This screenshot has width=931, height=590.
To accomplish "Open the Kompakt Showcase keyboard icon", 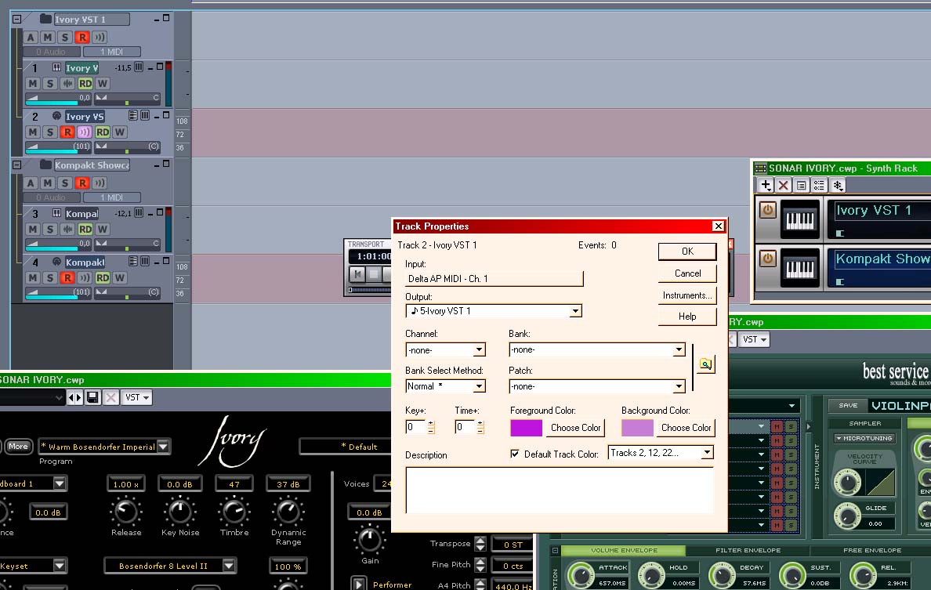I will [x=800, y=268].
